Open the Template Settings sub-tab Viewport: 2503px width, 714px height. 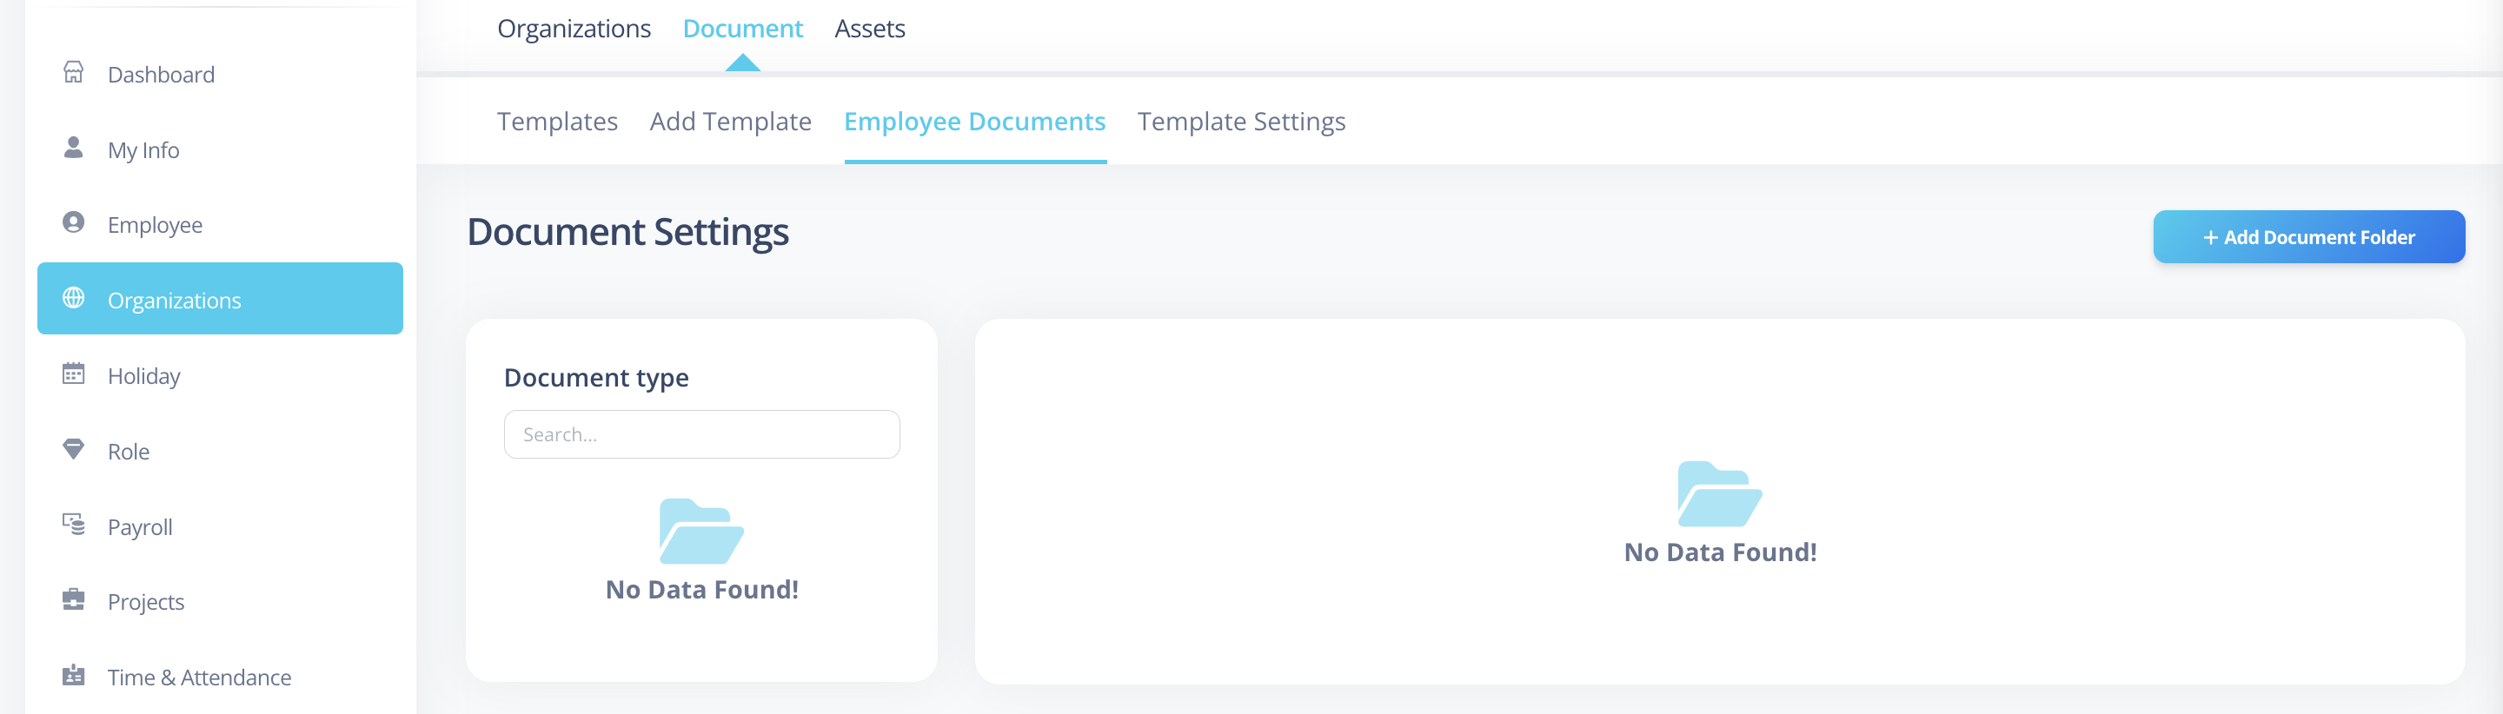[1241, 122]
